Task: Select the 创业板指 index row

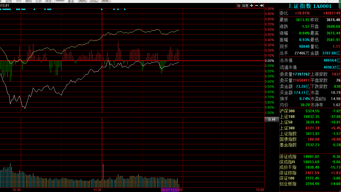Action: point(310,184)
